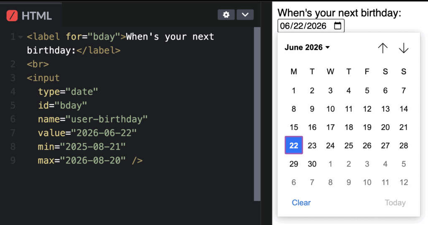Click the calendar icon in the date field

(x=338, y=26)
